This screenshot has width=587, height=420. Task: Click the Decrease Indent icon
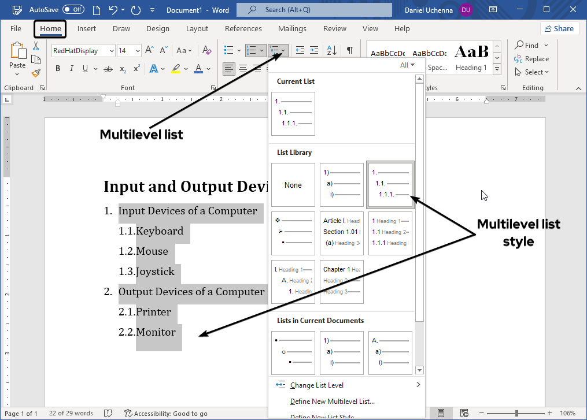coord(300,50)
